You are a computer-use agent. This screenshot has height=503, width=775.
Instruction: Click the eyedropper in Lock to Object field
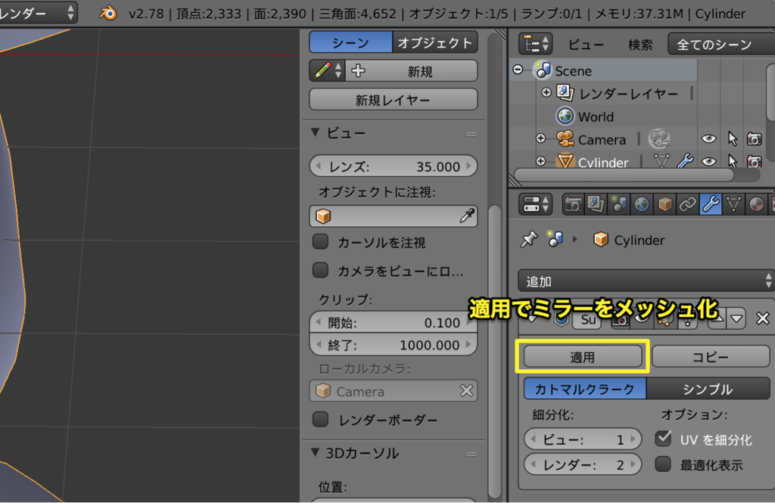click(467, 216)
